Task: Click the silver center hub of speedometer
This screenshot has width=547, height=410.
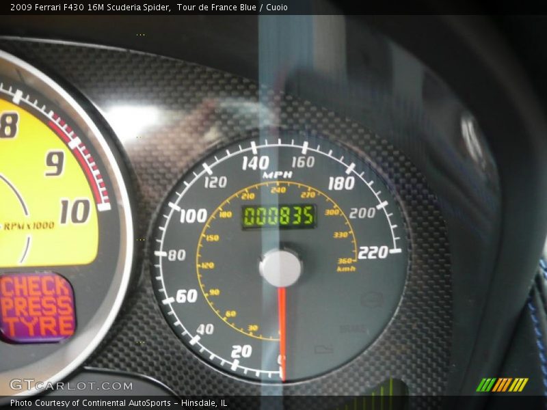Action: pos(280,268)
